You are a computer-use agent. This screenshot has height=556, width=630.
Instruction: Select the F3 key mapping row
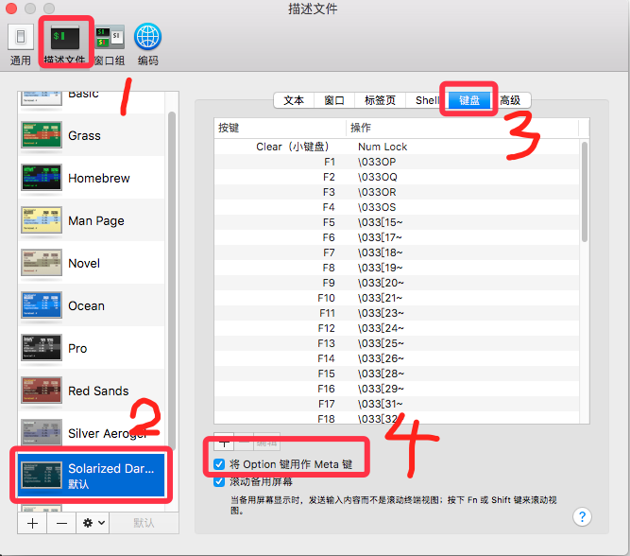point(397,192)
